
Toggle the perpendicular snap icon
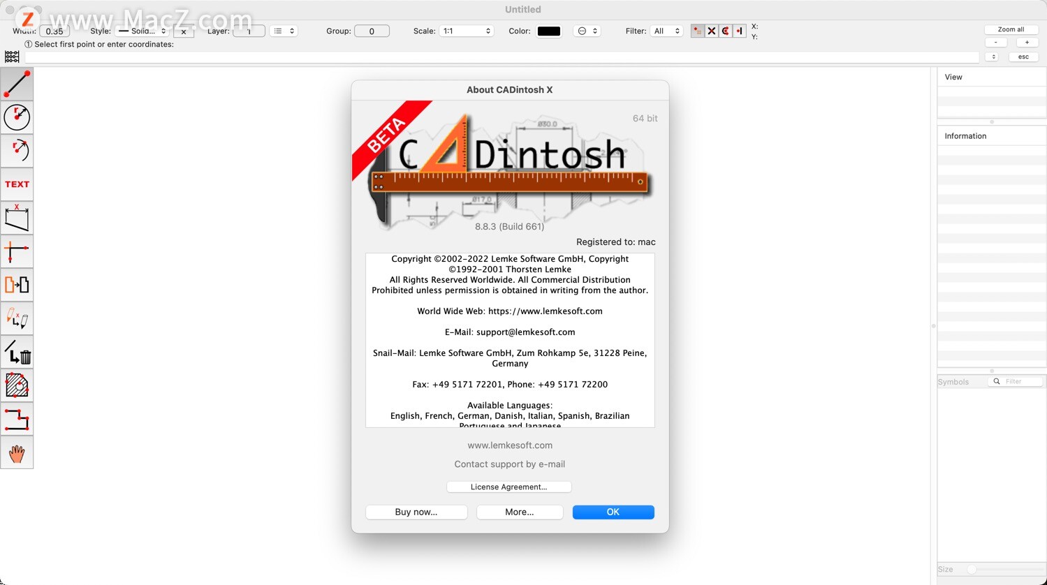[x=739, y=31]
